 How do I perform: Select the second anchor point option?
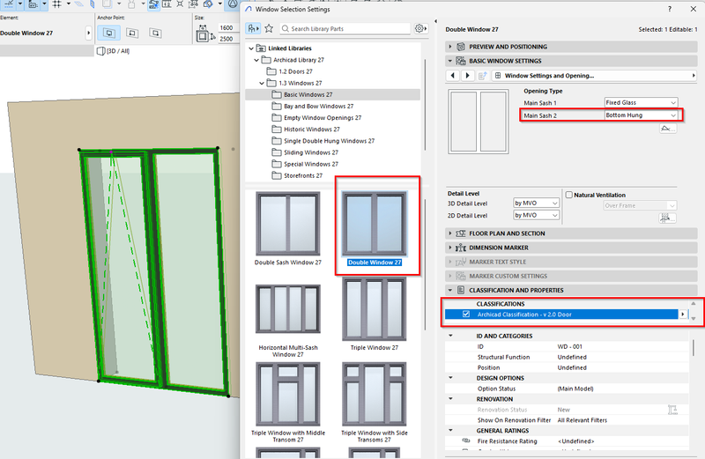click(x=132, y=33)
